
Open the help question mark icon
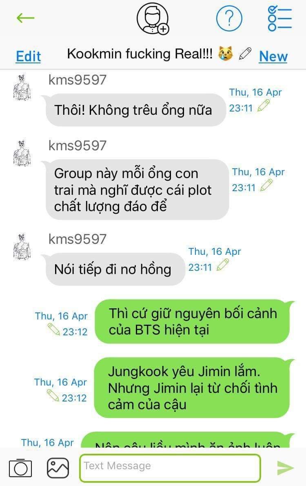click(x=229, y=19)
